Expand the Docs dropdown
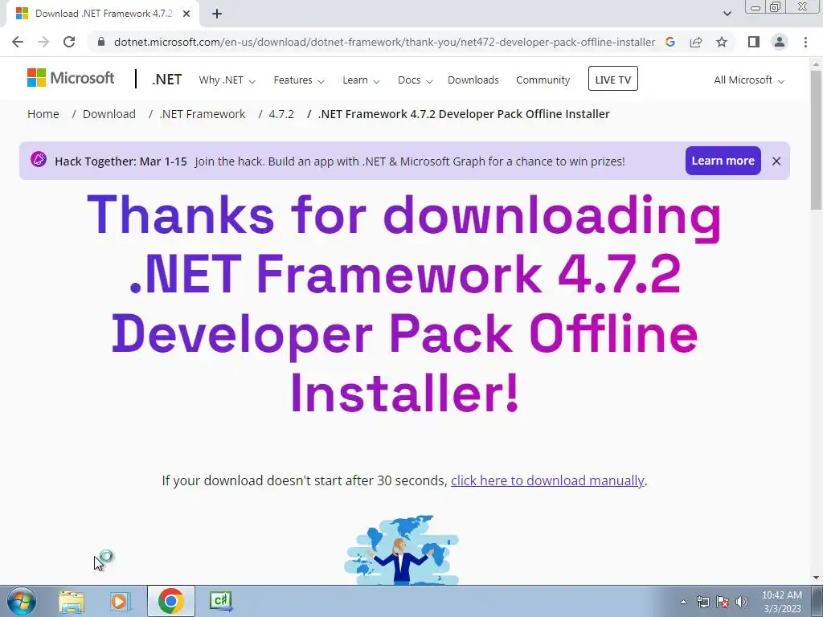The width and height of the screenshot is (823, 617). [415, 80]
